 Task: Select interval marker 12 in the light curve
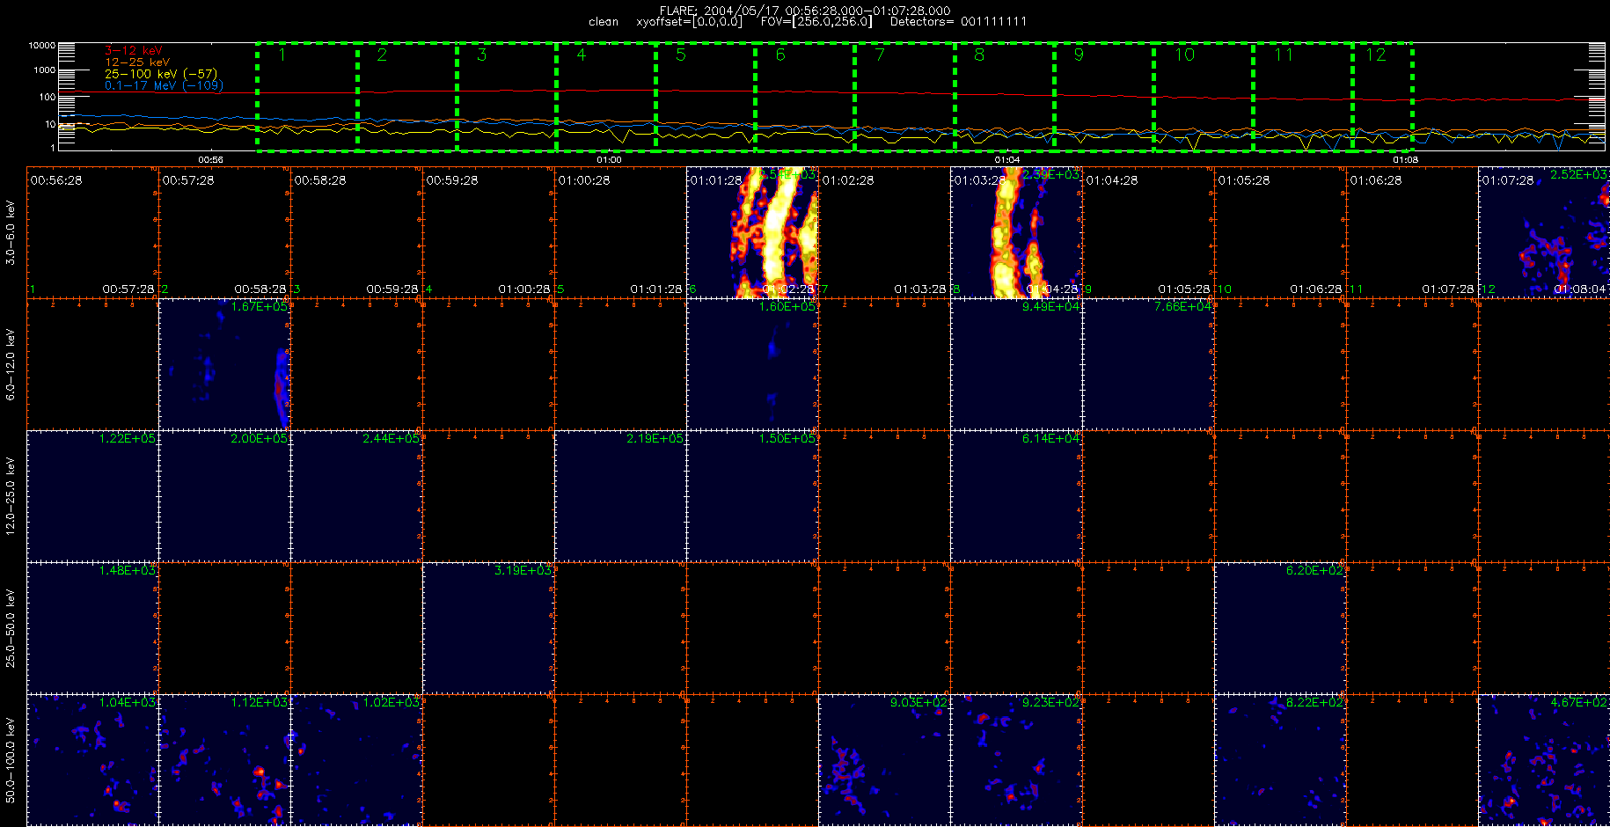coord(1376,55)
